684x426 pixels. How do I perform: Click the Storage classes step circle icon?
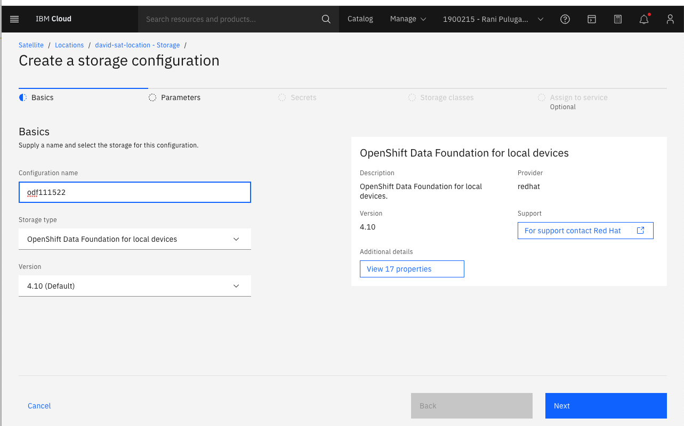pyautogui.click(x=412, y=97)
